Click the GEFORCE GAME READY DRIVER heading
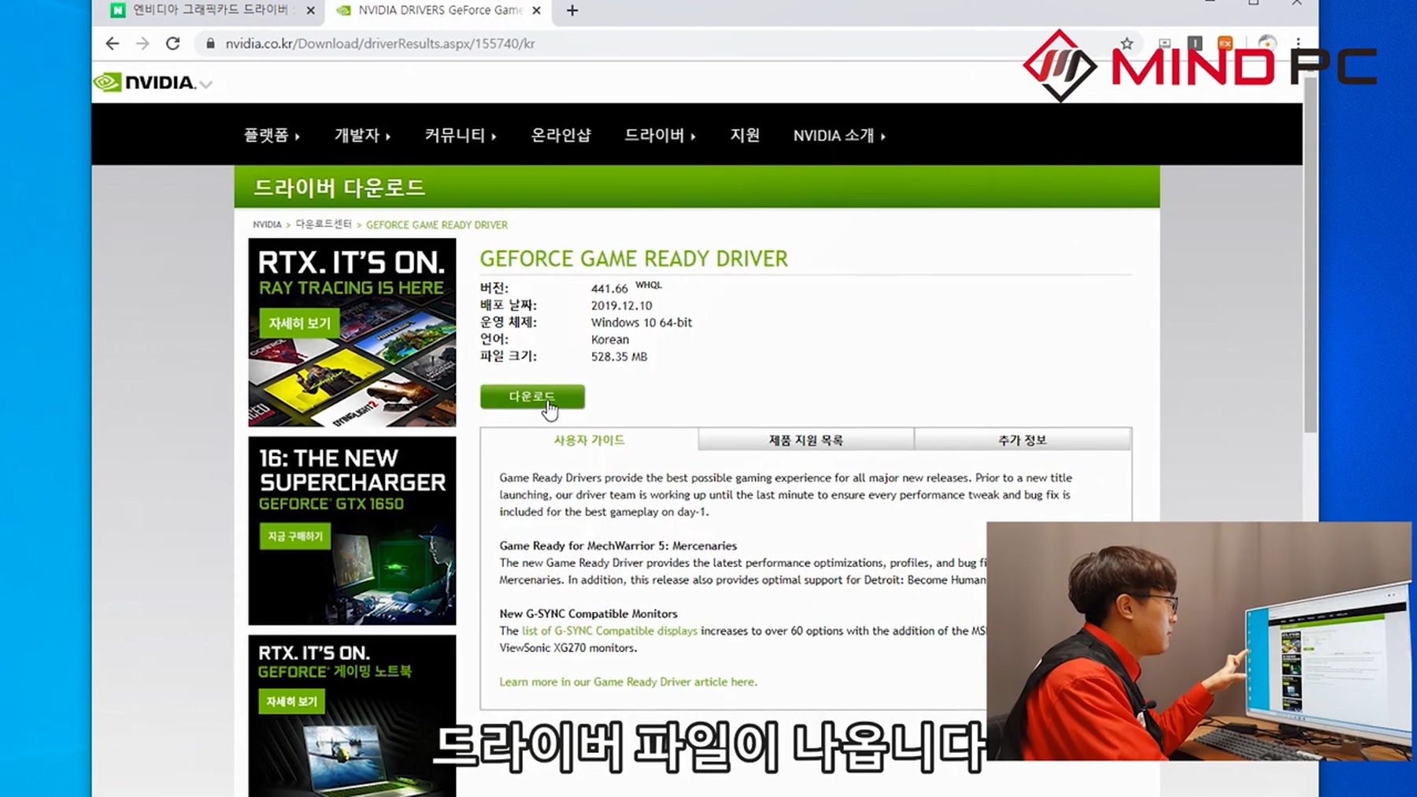This screenshot has height=797, width=1417. 634,258
